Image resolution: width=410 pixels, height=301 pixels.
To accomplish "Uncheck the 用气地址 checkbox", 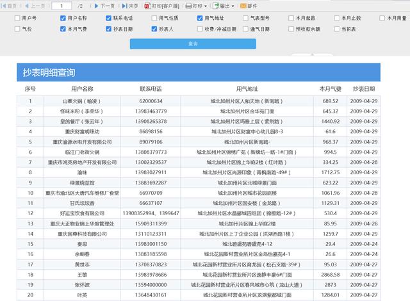I will tap(200, 18).
